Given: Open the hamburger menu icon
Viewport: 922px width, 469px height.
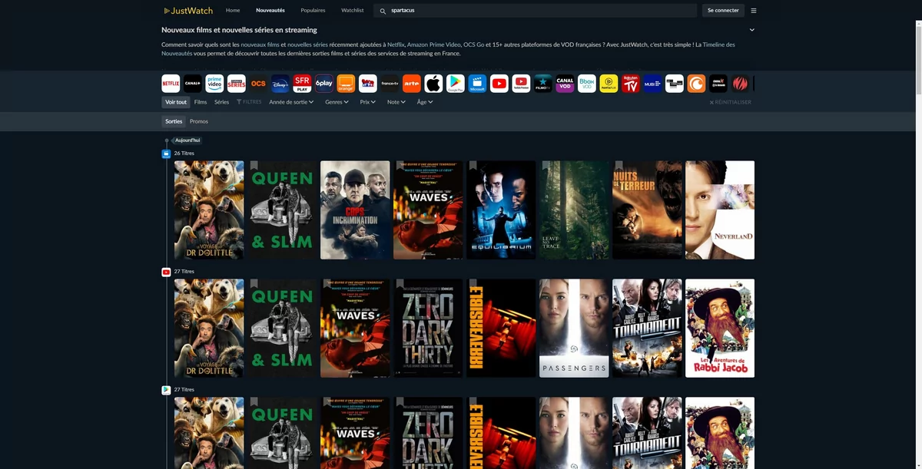Looking at the screenshot, I should pyautogui.click(x=754, y=11).
